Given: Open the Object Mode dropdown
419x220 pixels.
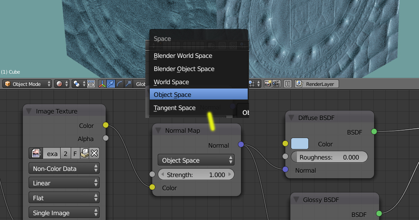Looking at the screenshot, I should (x=27, y=84).
